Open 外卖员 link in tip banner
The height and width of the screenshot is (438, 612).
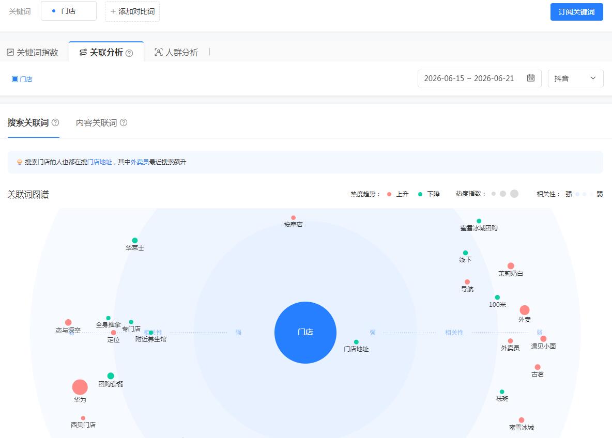tap(140, 162)
